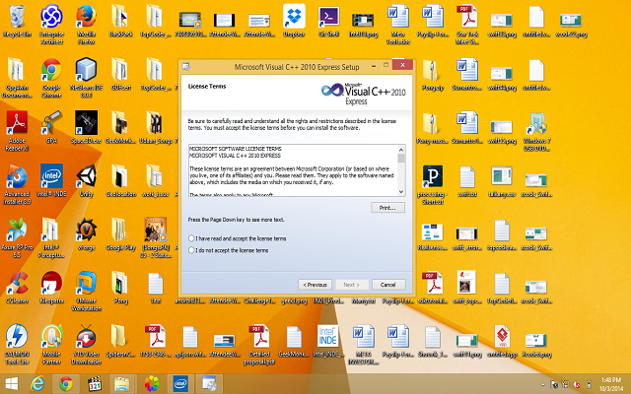Open File Explorer from the taskbar
This screenshot has height=394, width=631.
click(121, 383)
